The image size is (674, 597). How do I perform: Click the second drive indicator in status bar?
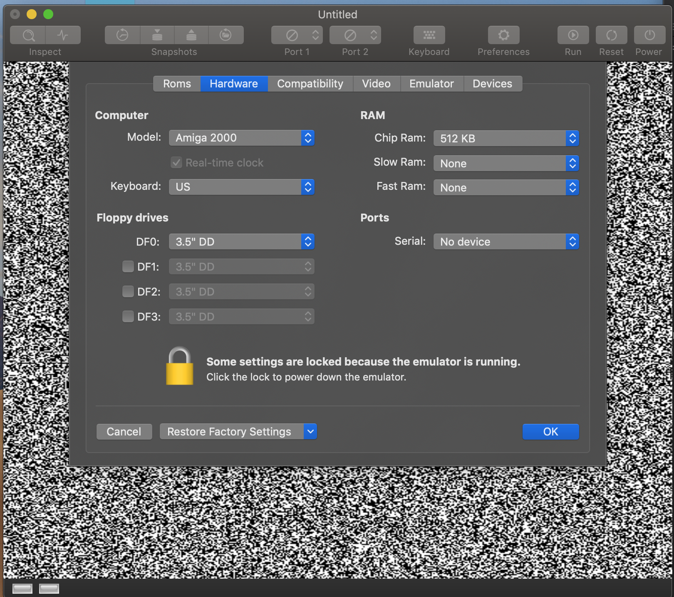click(x=49, y=588)
